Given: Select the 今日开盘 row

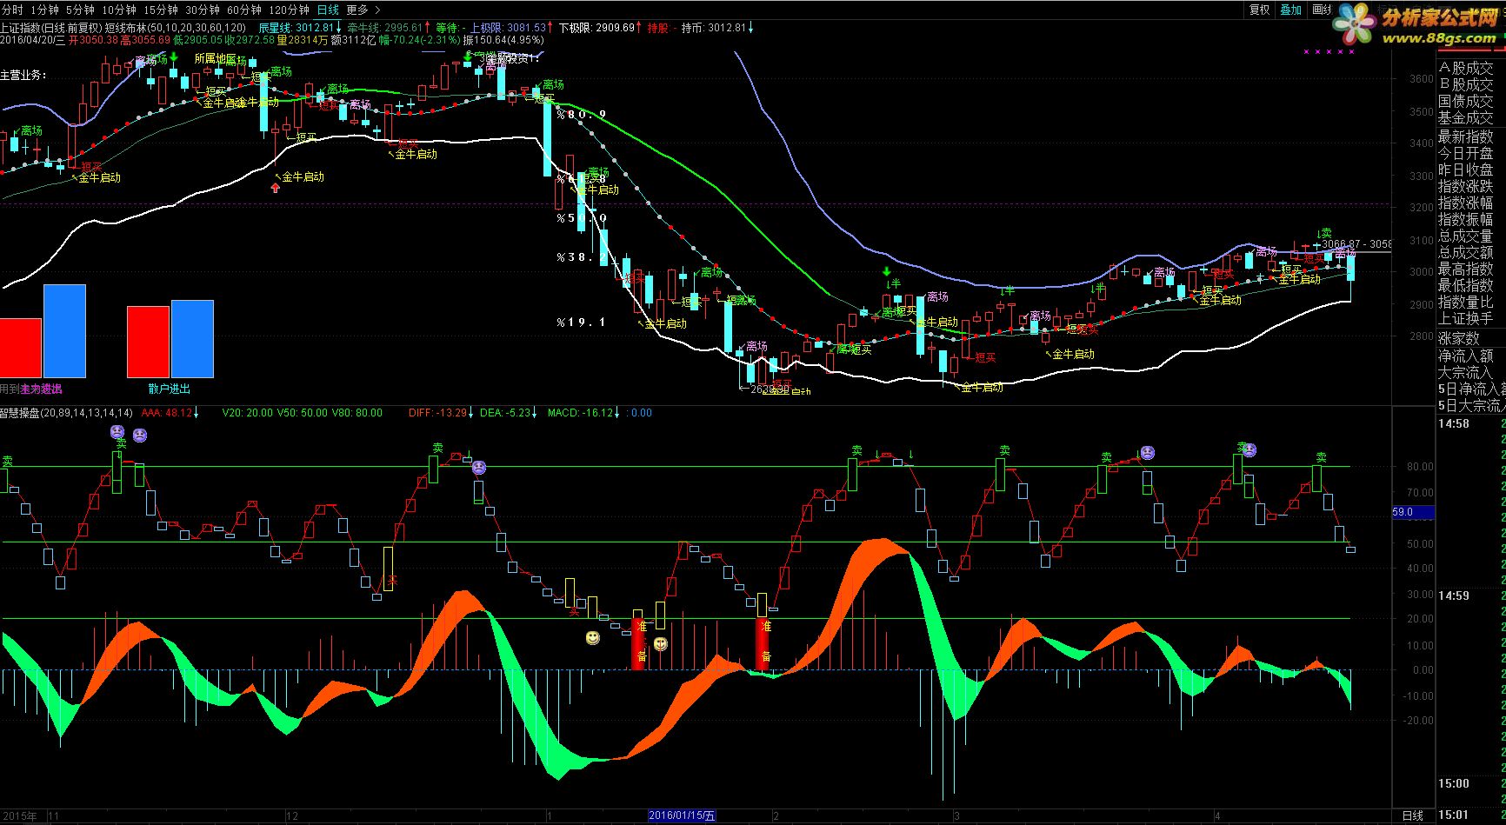Looking at the screenshot, I should (1466, 153).
